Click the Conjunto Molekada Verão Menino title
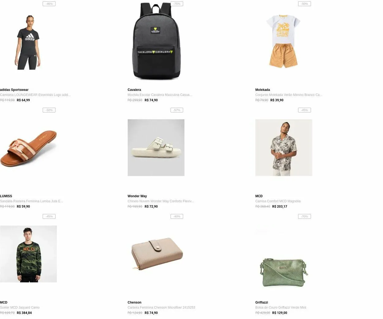The height and width of the screenshot is (319, 383). 289,95
